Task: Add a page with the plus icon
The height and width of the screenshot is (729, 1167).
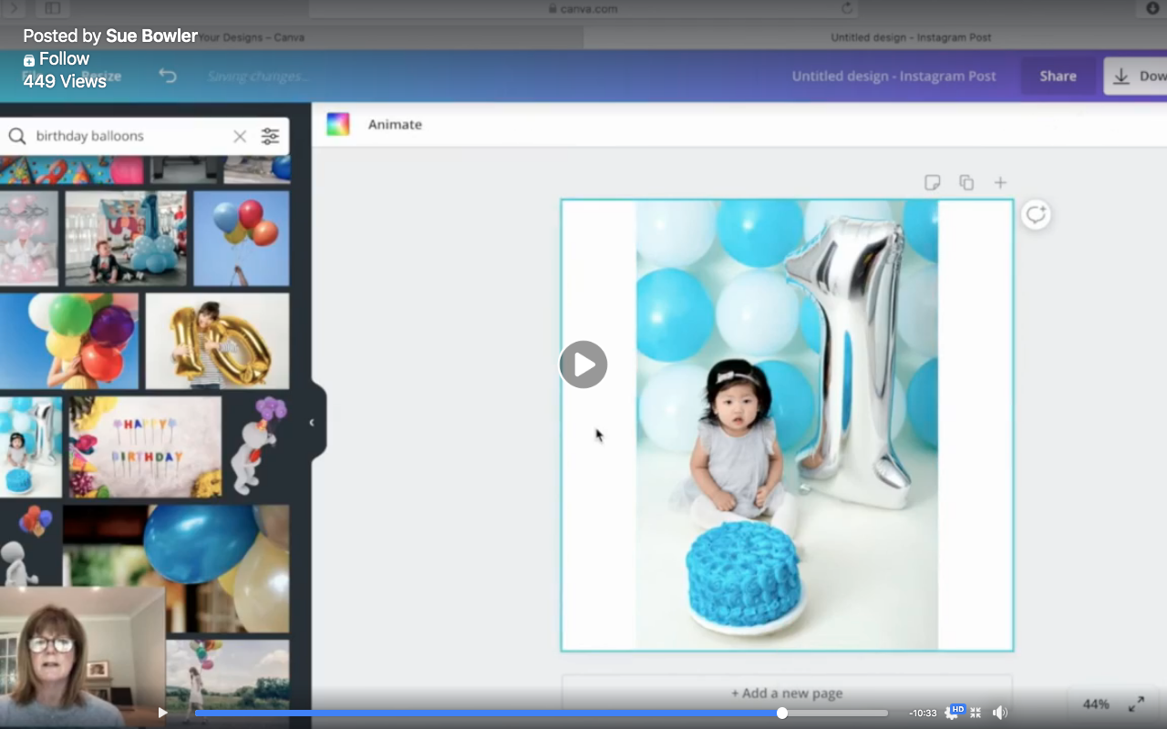Action: 1000,182
